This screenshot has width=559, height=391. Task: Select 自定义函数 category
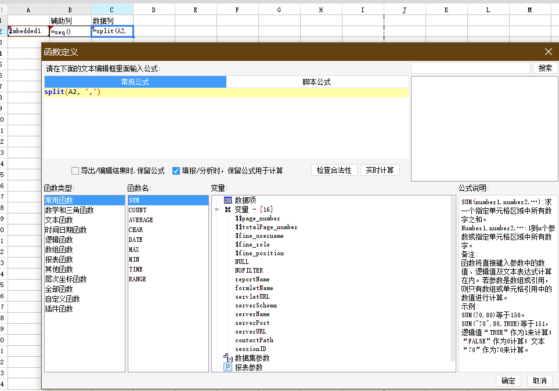tap(85, 299)
